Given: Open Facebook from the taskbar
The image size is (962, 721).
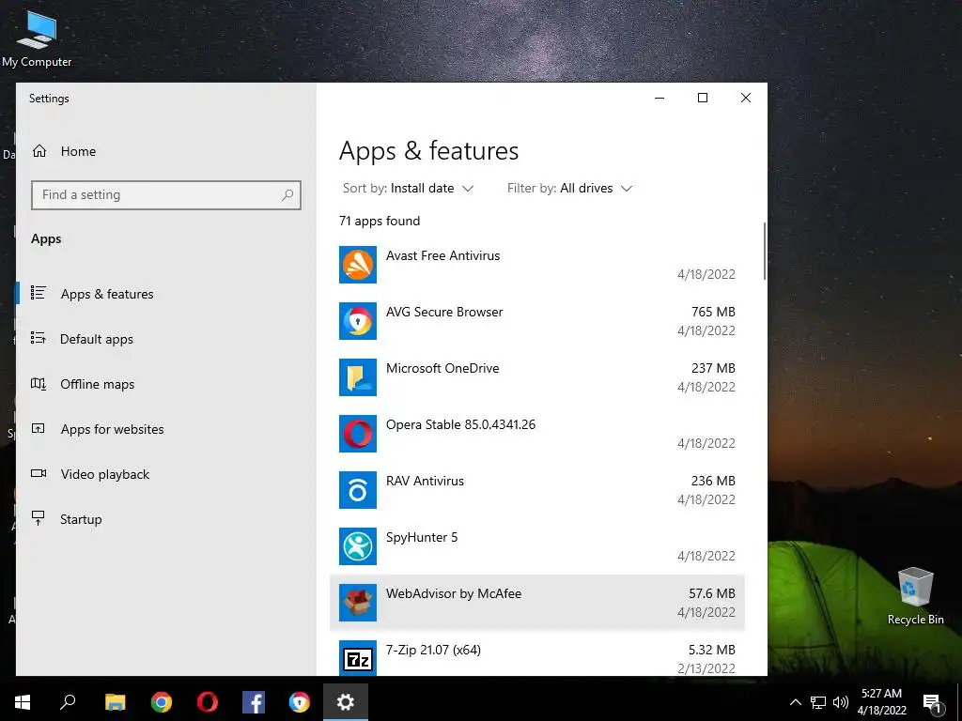Looking at the screenshot, I should tap(254, 702).
